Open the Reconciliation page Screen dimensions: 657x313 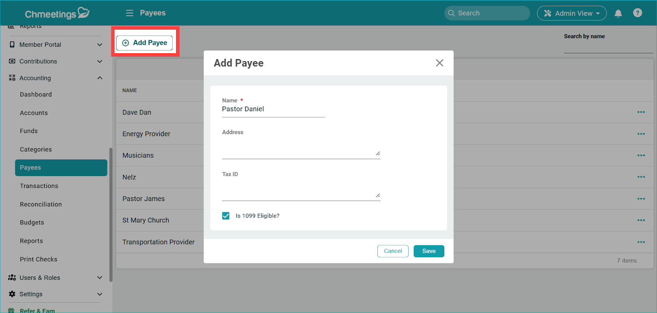pyautogui.click(x=41, y=204)
